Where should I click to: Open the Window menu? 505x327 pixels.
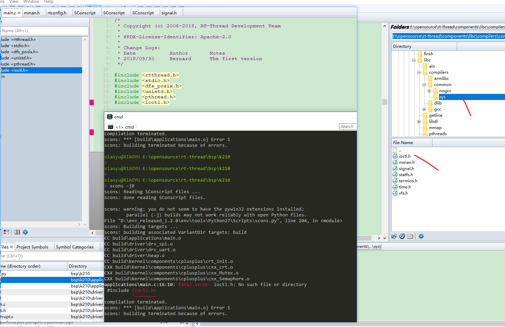click(31, 2)
